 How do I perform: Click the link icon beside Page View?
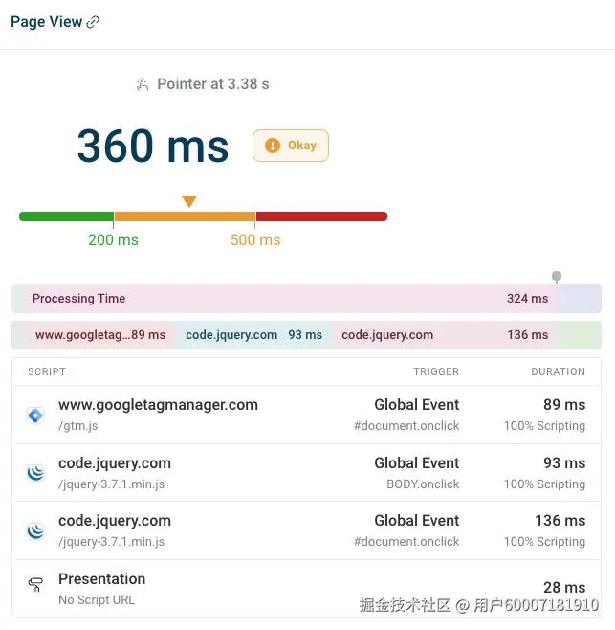point(93,22)
